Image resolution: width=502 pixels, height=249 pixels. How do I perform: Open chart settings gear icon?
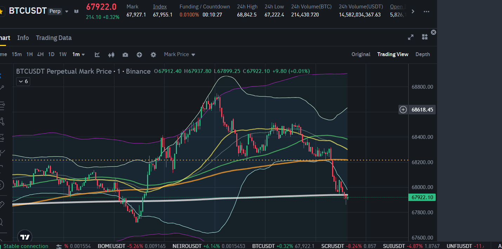(153, 55)
